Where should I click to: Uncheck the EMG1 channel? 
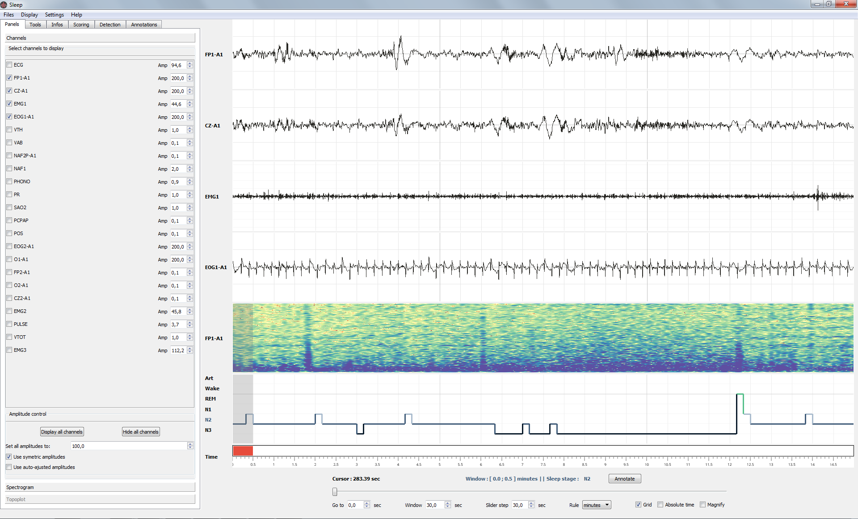[x=9, y=104]
